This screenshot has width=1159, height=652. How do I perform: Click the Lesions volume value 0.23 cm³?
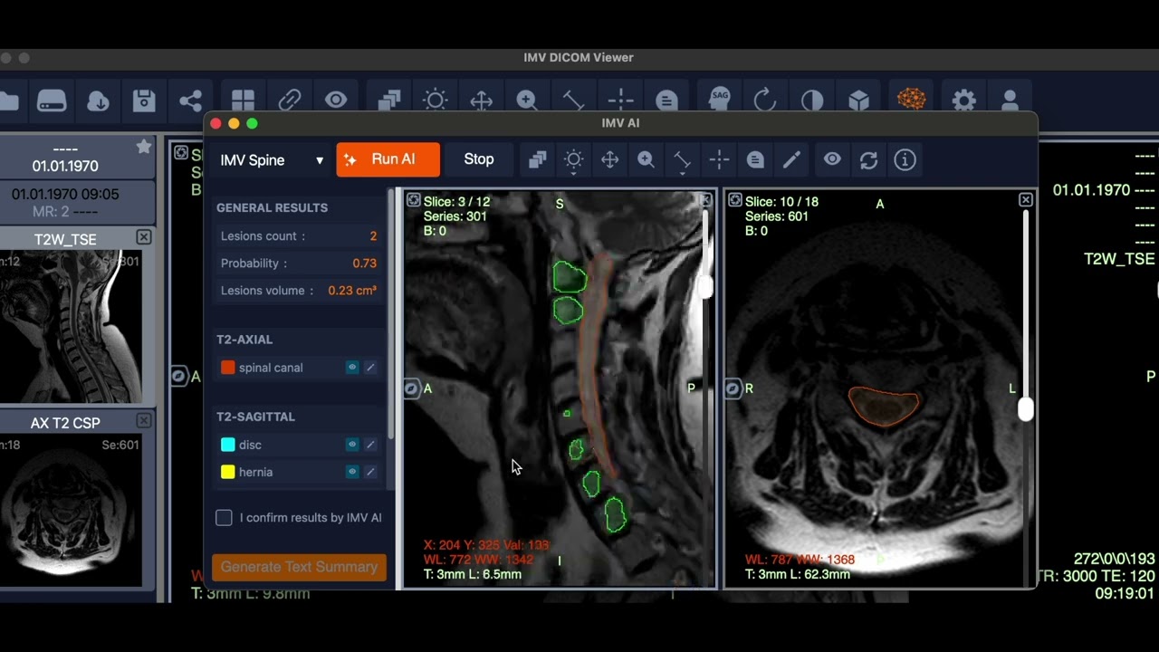(x=352, y=291)
